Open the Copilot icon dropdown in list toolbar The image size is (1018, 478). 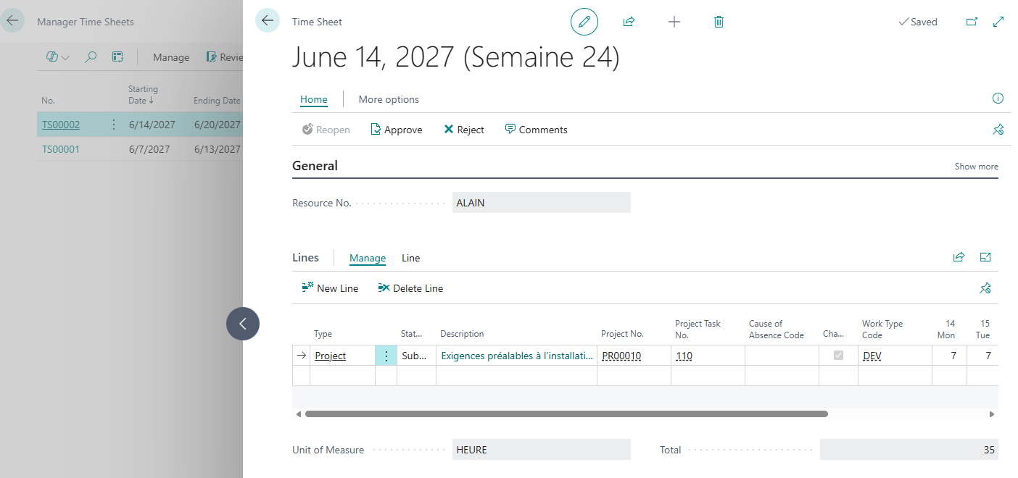[58, 57]
